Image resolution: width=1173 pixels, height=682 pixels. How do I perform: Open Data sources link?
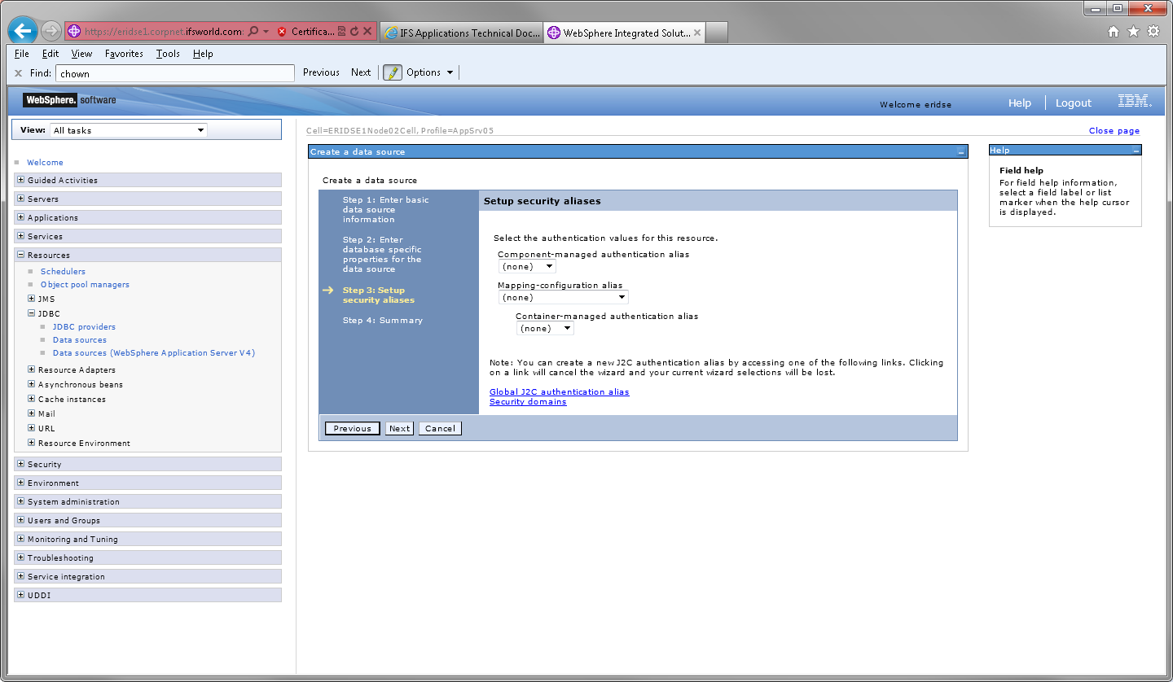[x=80, y=340]
